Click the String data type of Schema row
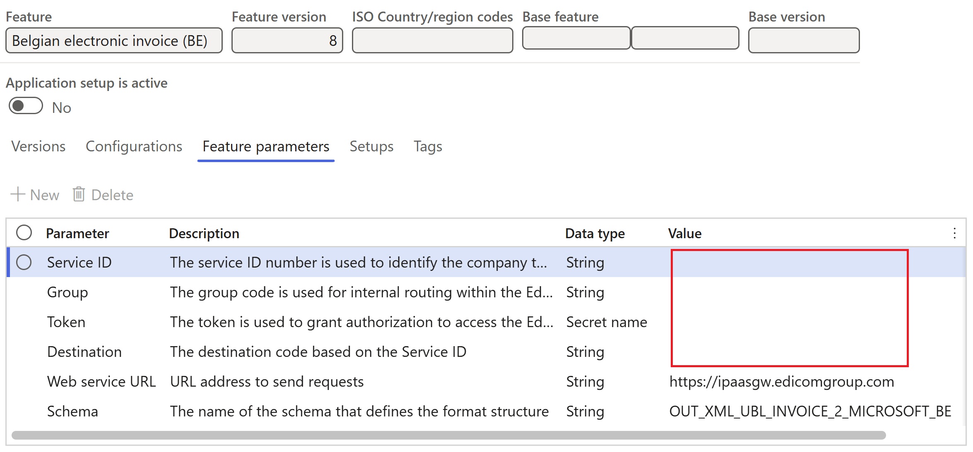This screenshot has height=452, width=973. 585,411
